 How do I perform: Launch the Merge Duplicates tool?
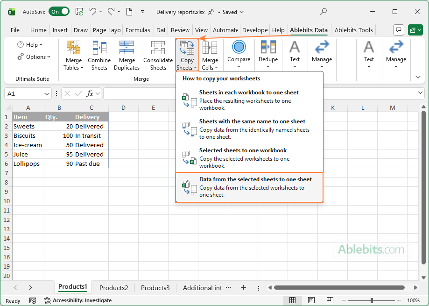(x=127, y=55)
